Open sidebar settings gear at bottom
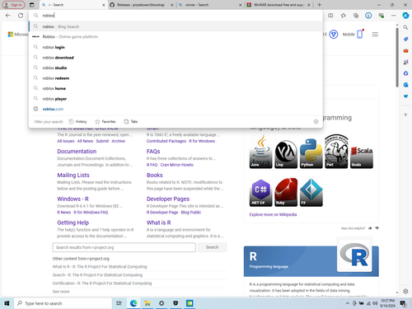Image resolution: width=412 pixels, height=309 pixels. point(405,291)
